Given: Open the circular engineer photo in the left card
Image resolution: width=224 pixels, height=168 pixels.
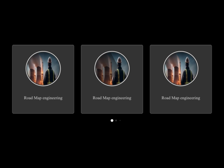Looking at the screenshot, I should pos(43,68).
